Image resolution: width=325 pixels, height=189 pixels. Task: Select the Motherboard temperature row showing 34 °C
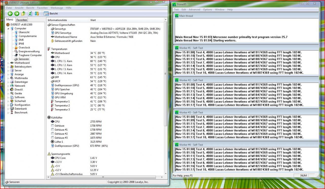coord(105,53)
